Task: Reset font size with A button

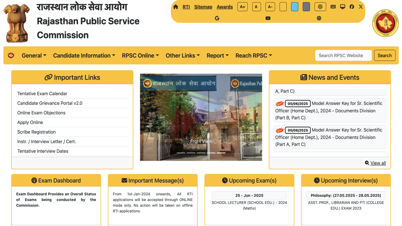Action: (x=256, y=7)
